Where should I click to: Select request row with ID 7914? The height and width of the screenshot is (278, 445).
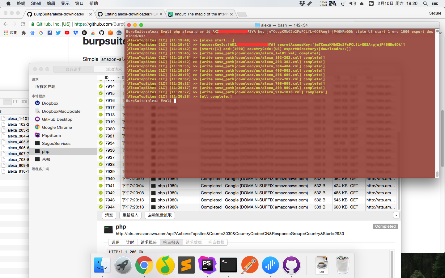click(111, 86)
